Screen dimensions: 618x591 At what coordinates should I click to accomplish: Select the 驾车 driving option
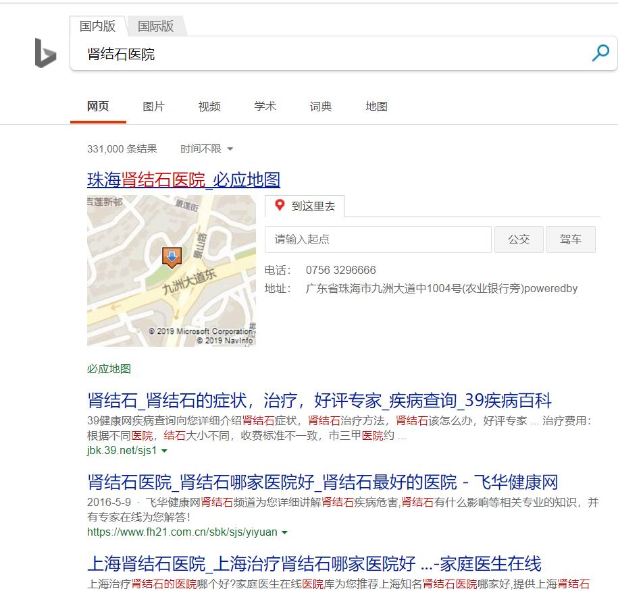pos(571,239)
